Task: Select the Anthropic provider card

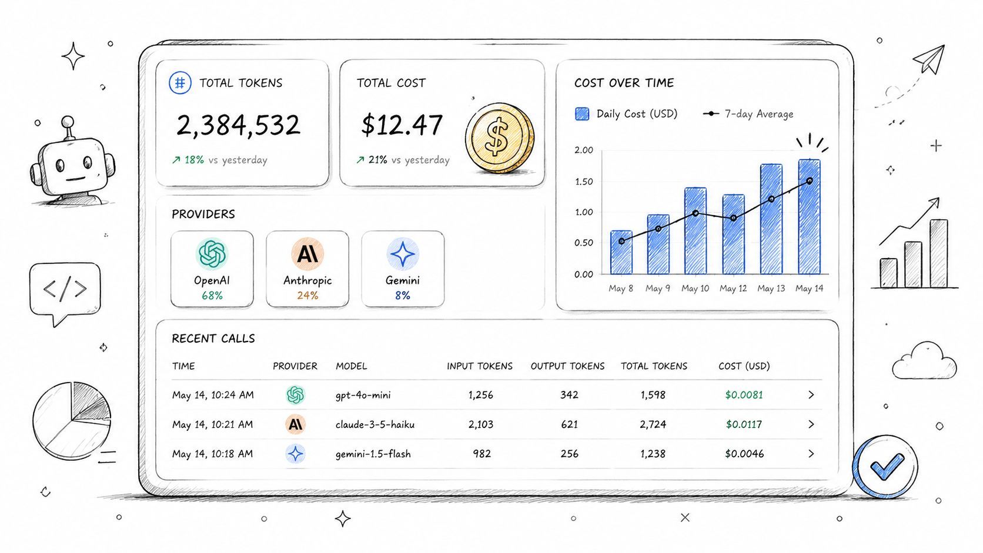Action: [307, 269]
